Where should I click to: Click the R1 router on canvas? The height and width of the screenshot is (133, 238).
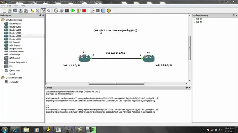click(84, 58)
